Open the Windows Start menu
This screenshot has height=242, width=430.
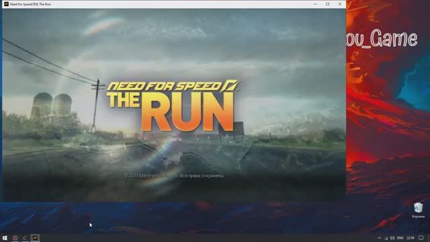(x=5, y=238)
